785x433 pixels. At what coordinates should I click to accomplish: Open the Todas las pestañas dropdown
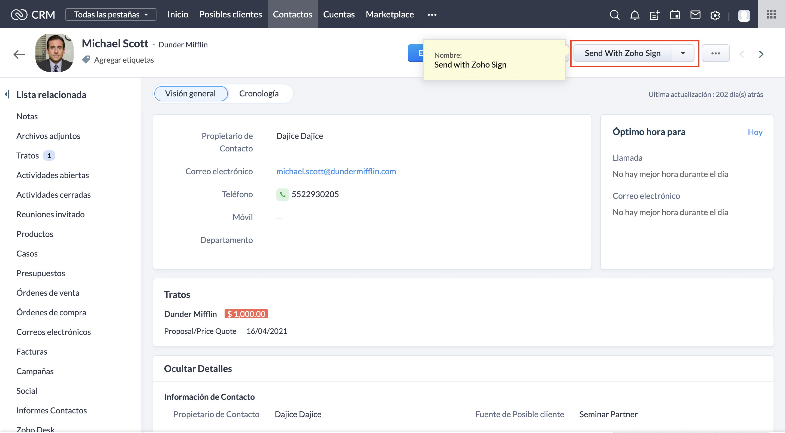coord(111,14)
